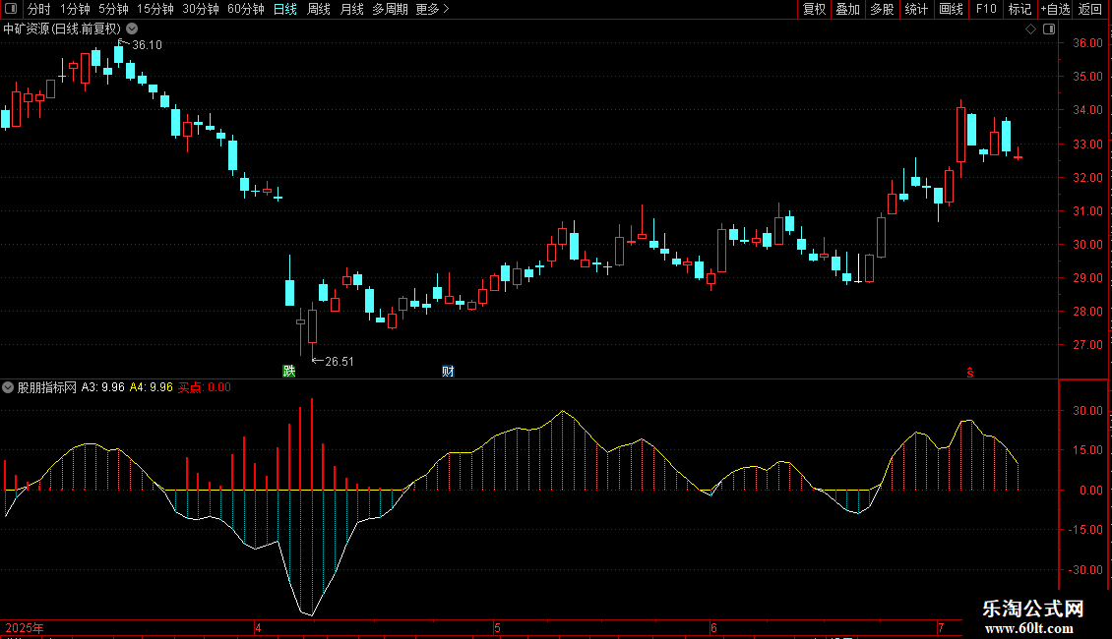The image size is (1112, 639).
Task: Click the 买点: 0.00 indicator value
Action: [205, 387]
